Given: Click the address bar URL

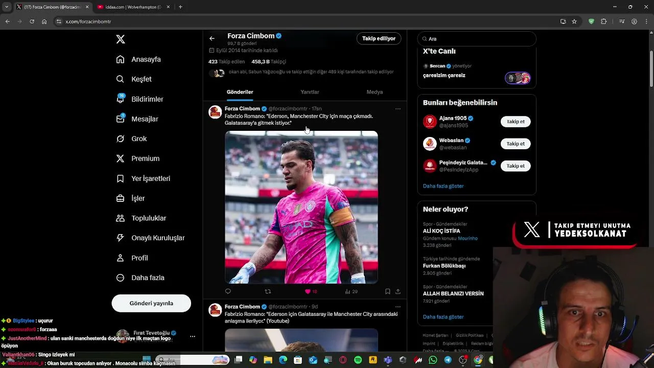Looking at the screenshot, I should tap(88, 21).
